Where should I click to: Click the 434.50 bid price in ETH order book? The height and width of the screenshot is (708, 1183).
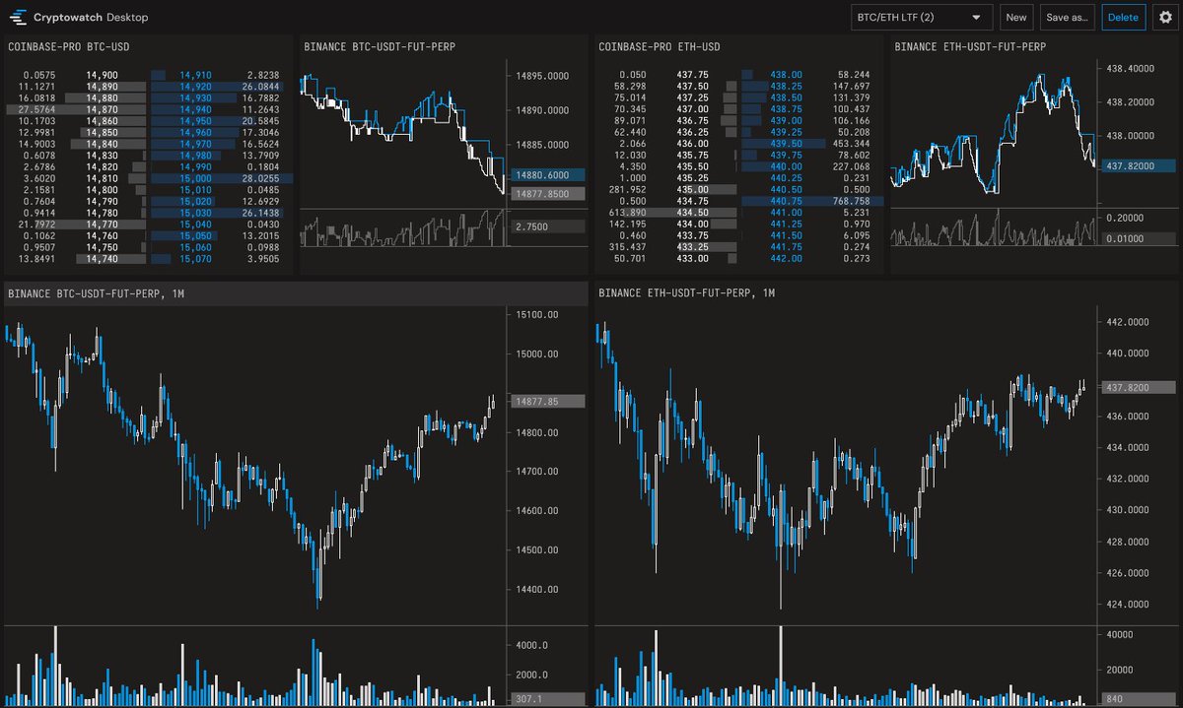[693, 214]
